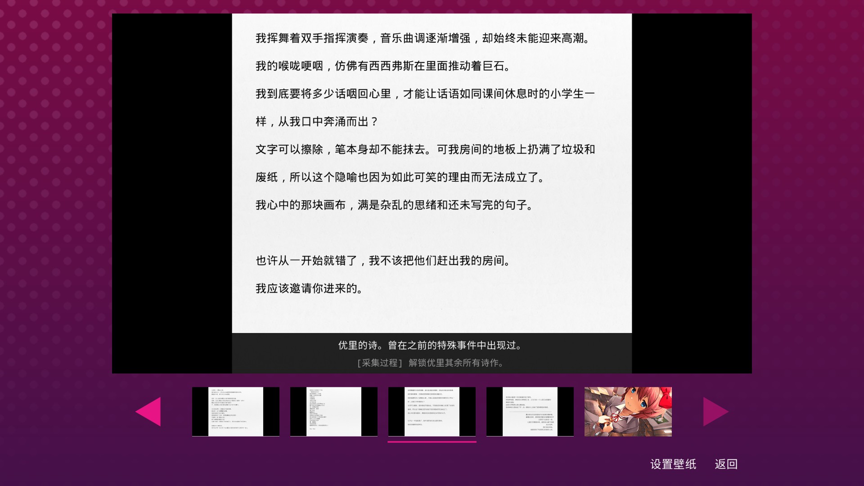
Task: Click the poem's first line about 指挥演奏
Action: [423, 38]
